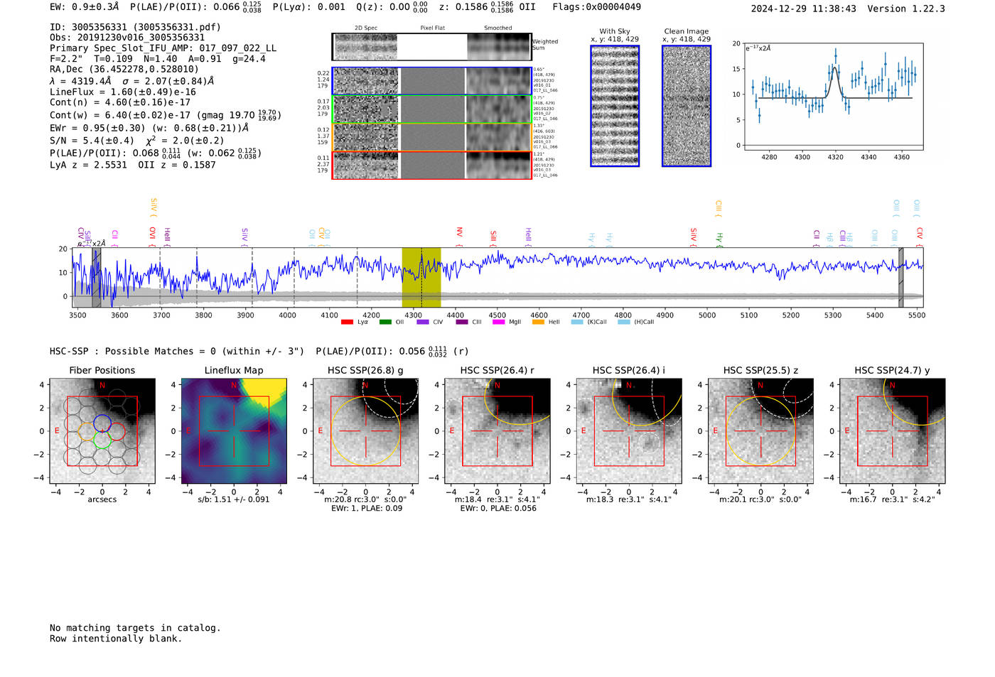Click the λ = 4319.4Å wavelength line
This screenshot has width=995, height=677.
click(131, 81)
